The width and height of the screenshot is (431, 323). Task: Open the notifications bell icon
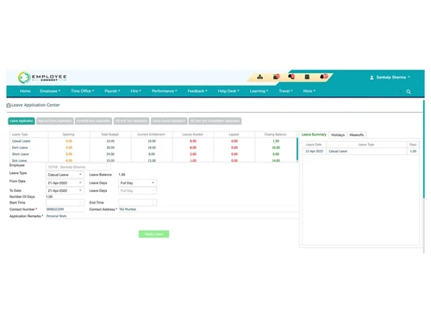(323, 77)
